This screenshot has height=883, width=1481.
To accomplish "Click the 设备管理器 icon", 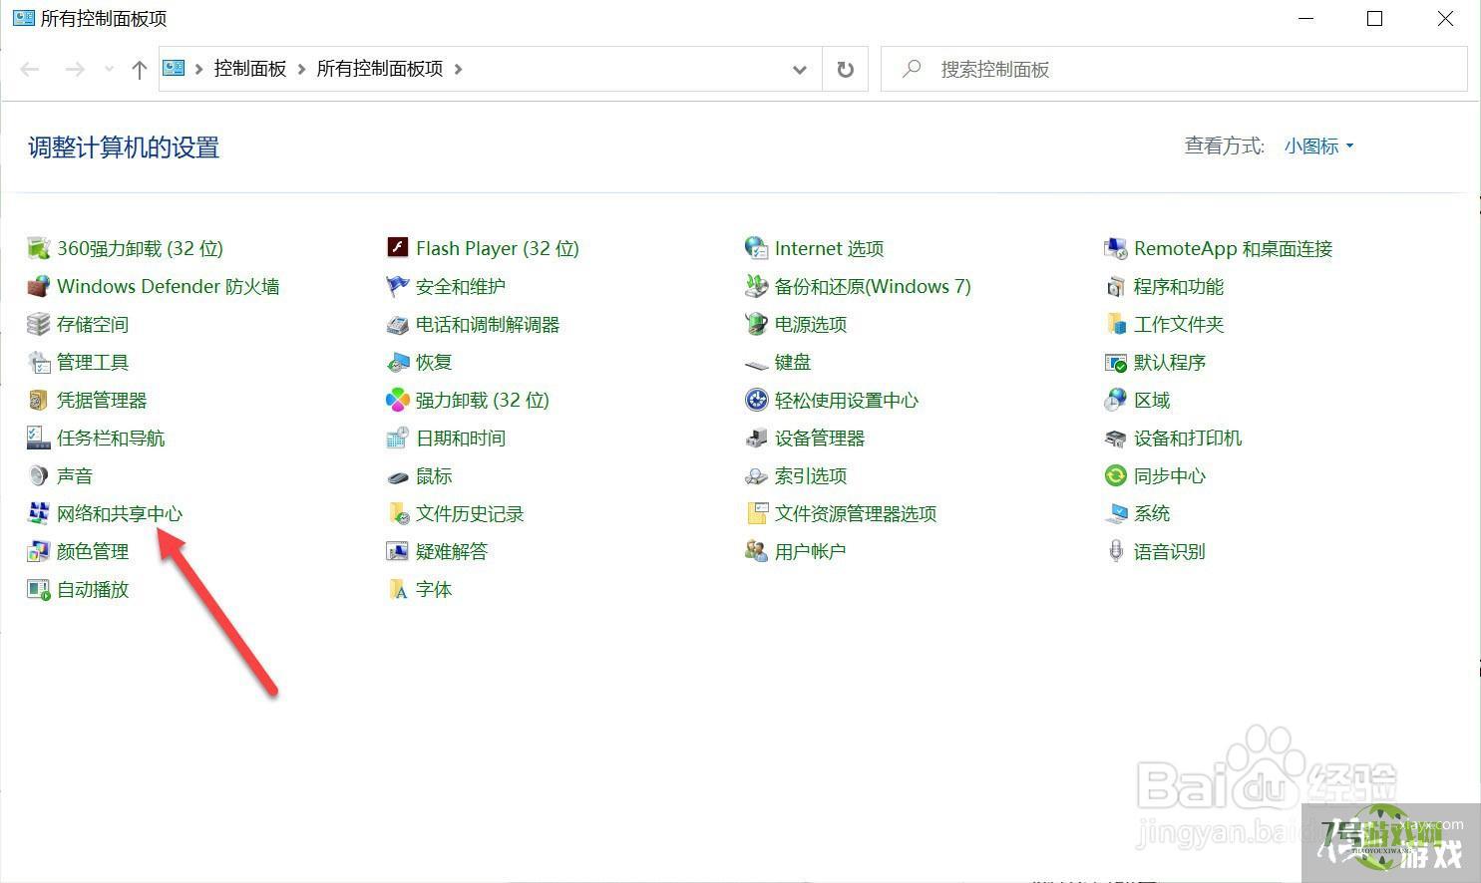I will coord(756,438).
